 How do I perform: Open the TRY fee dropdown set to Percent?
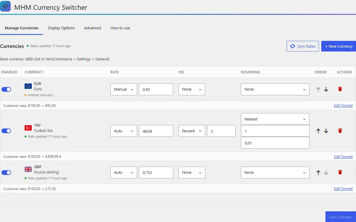(x=192, y=131)
